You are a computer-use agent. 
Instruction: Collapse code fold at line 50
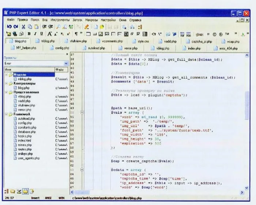(x=82, y=112)
